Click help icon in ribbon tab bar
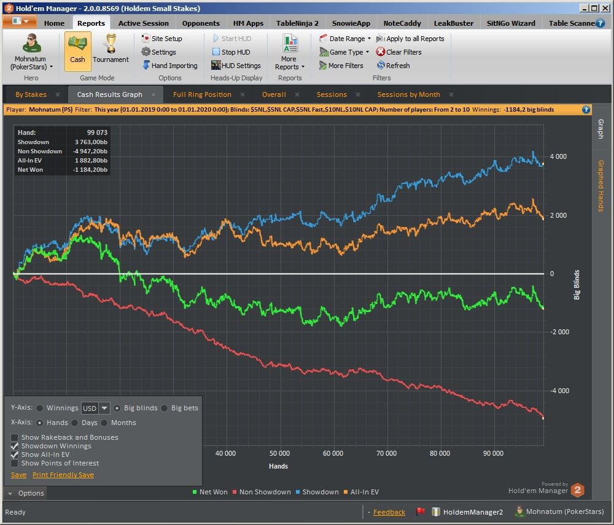The height and width of the screenshot is (525, 614). (600, 23)
